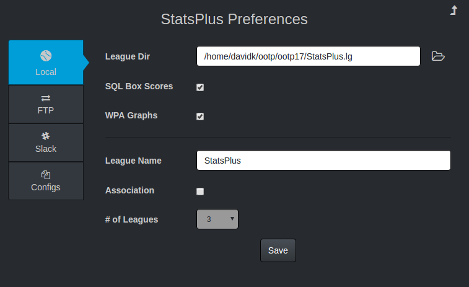Select the Configs tab label

[x=46, y=187]
